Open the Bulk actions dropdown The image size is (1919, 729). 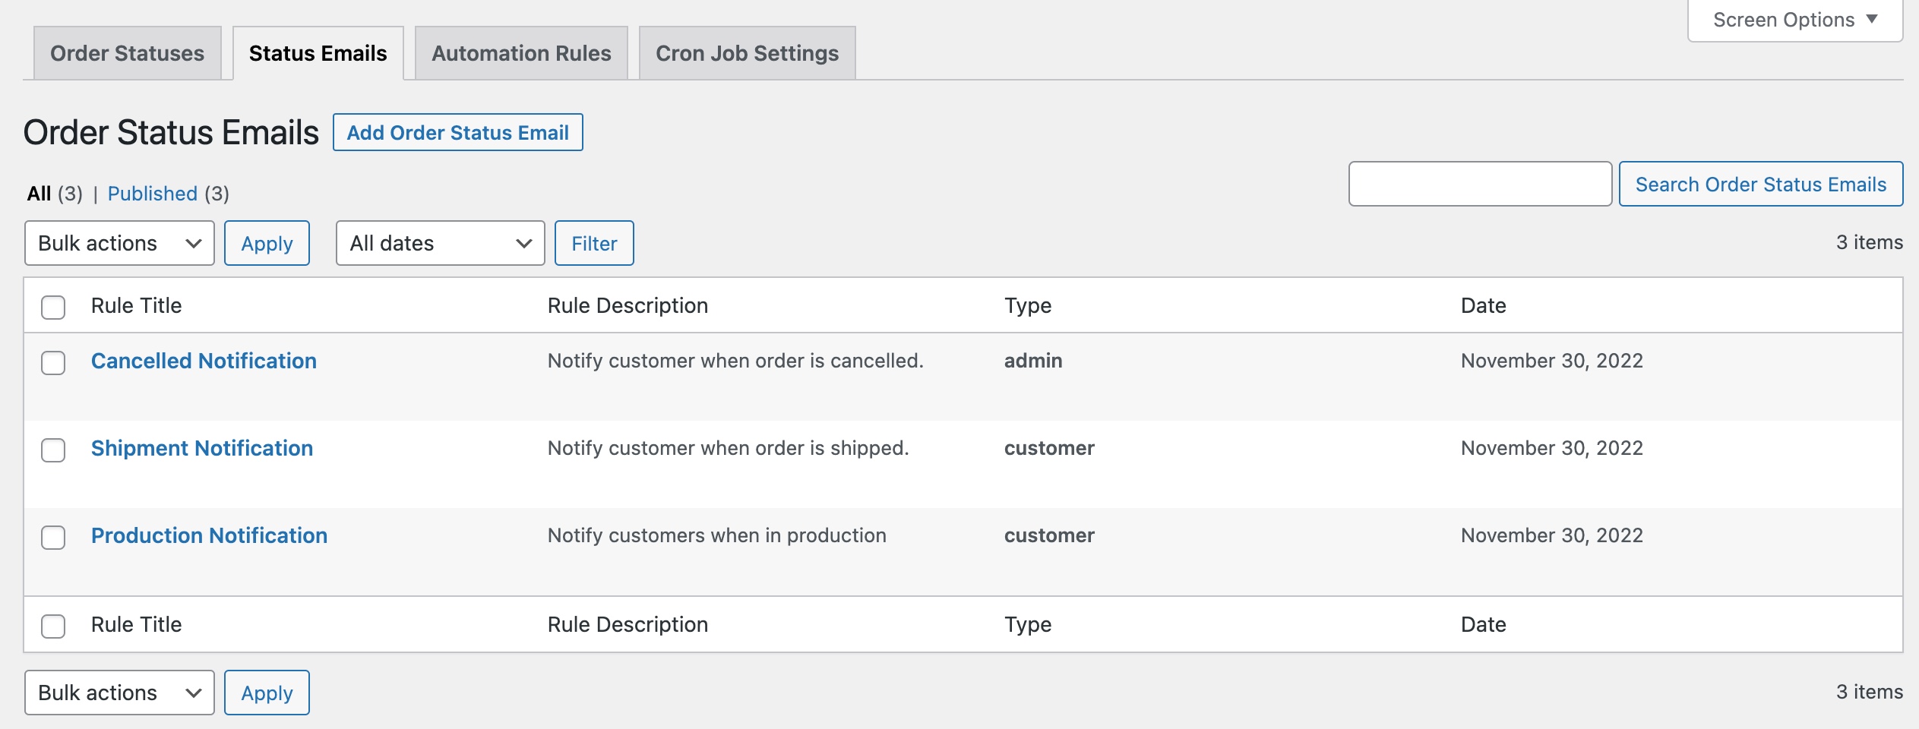(x=119, y=243)
